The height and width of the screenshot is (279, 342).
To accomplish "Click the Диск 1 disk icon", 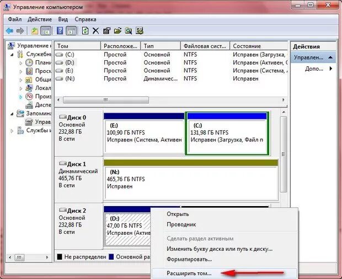I will click(x=63, y=164).
